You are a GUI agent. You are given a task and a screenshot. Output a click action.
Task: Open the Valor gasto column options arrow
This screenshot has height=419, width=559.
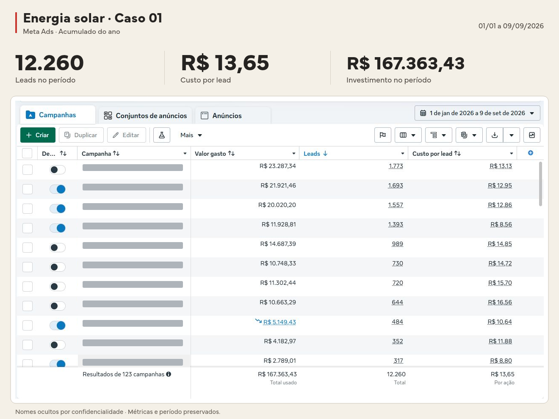click(294, 153)
